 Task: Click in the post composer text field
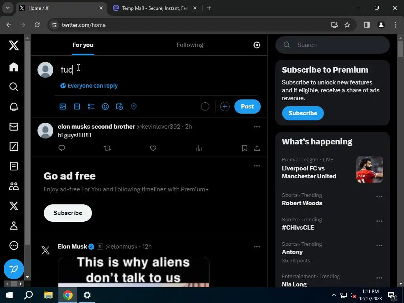159,69
